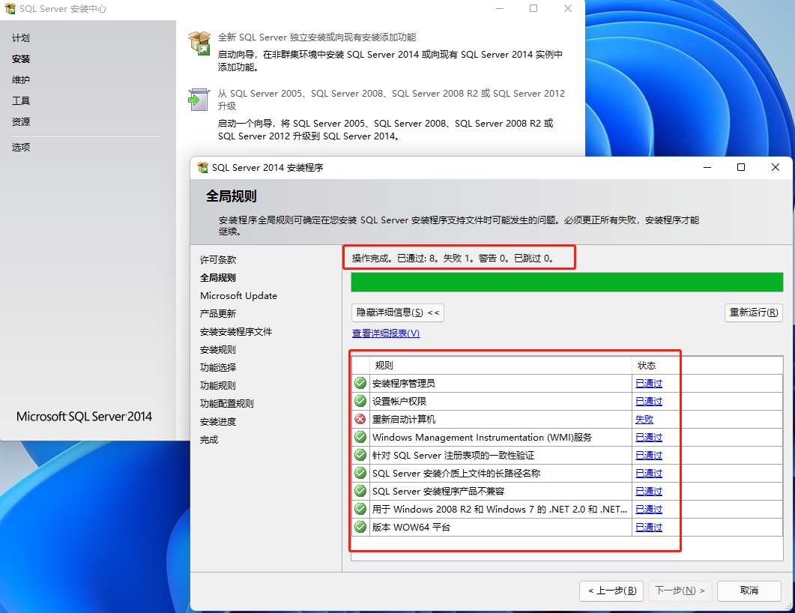
Task: Open 资源 section in installation center
Action: (x=21, y=121)
